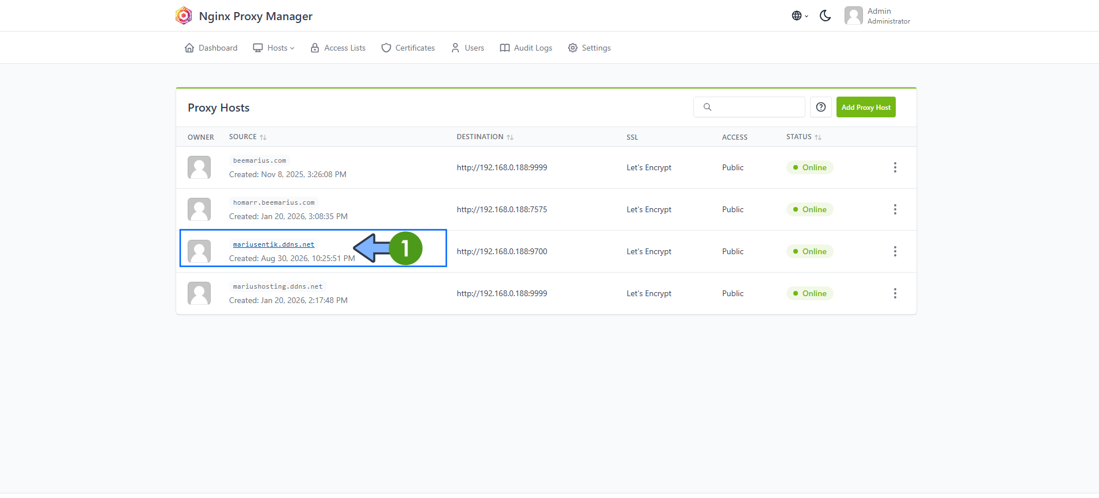Open the beemarius.com source link
Screen dimensions: 1099x498
(x=260, y=160)
